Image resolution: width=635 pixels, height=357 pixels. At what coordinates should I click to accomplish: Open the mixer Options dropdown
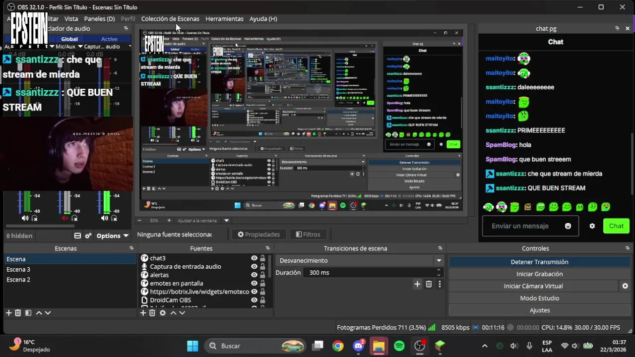(x=113, y=236)
